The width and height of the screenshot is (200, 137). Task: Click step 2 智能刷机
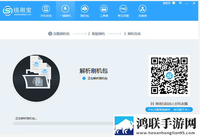(x=96, y=34)
